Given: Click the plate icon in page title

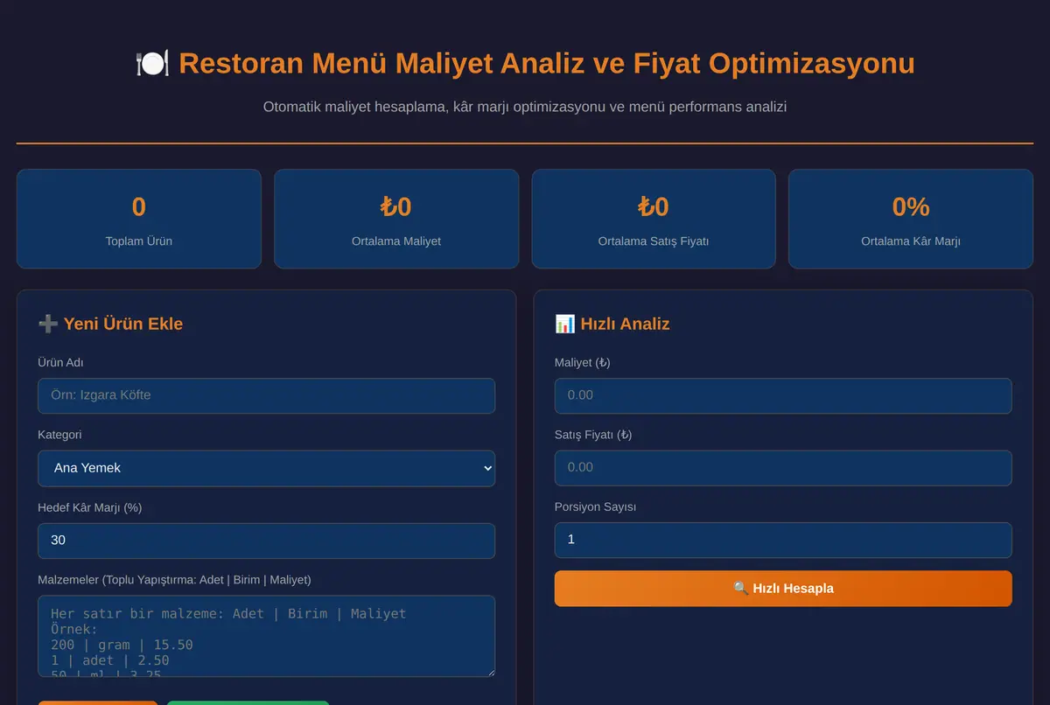Looking at the screenshot, I should 152,64.
